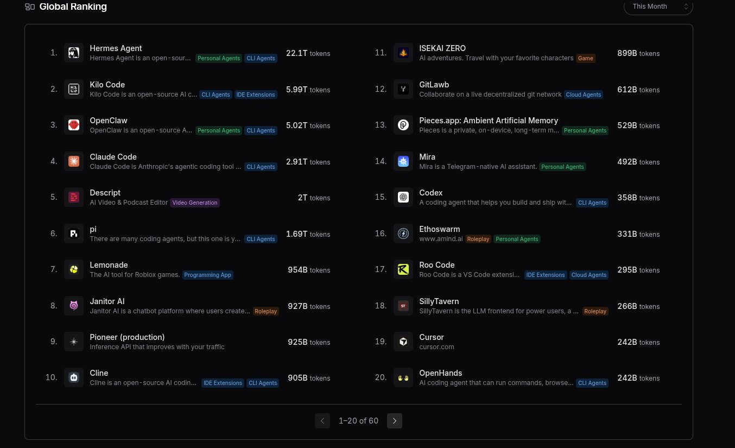Click Roleplay tag on Janitor AI

click(x=266, y=311)
